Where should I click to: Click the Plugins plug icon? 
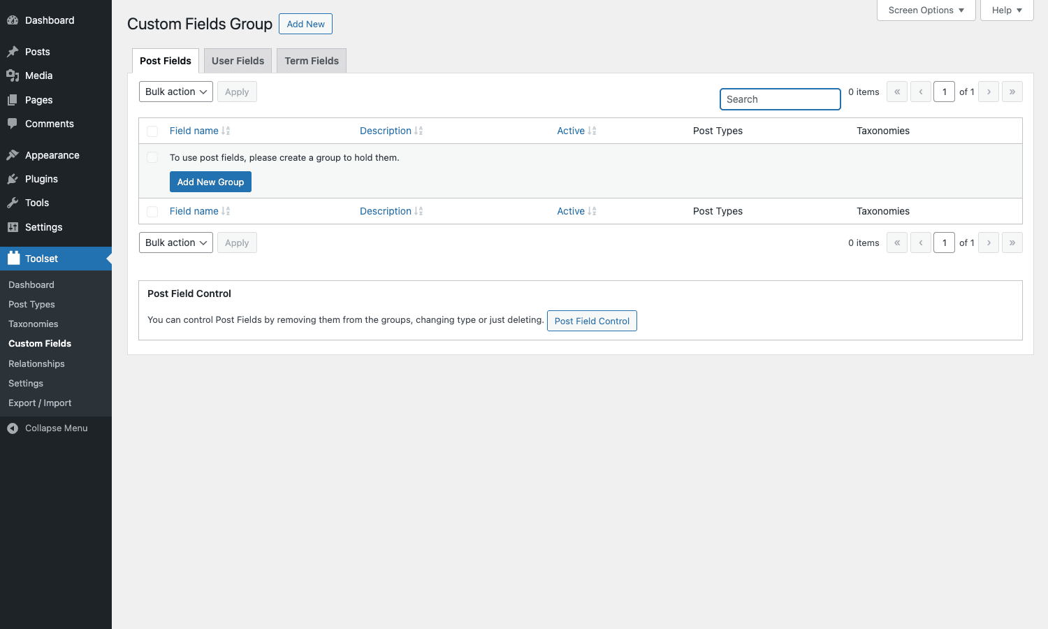click(x=13, y=179)
